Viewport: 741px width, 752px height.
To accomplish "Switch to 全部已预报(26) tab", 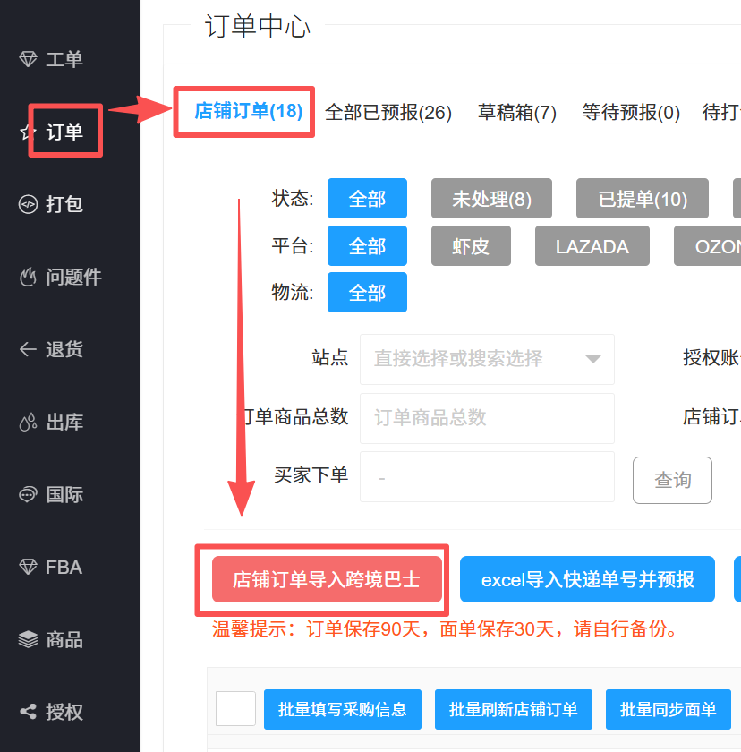I will [388, 113].
